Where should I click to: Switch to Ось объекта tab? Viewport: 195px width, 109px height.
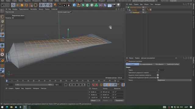pyautogui.click(x=159, y=64)
